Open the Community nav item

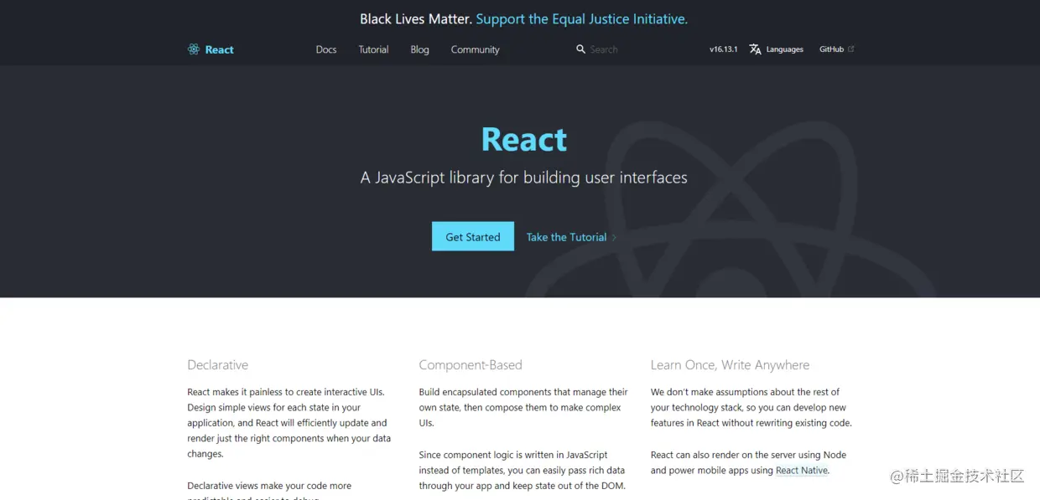pyautogui.click(x=475, y=49)
